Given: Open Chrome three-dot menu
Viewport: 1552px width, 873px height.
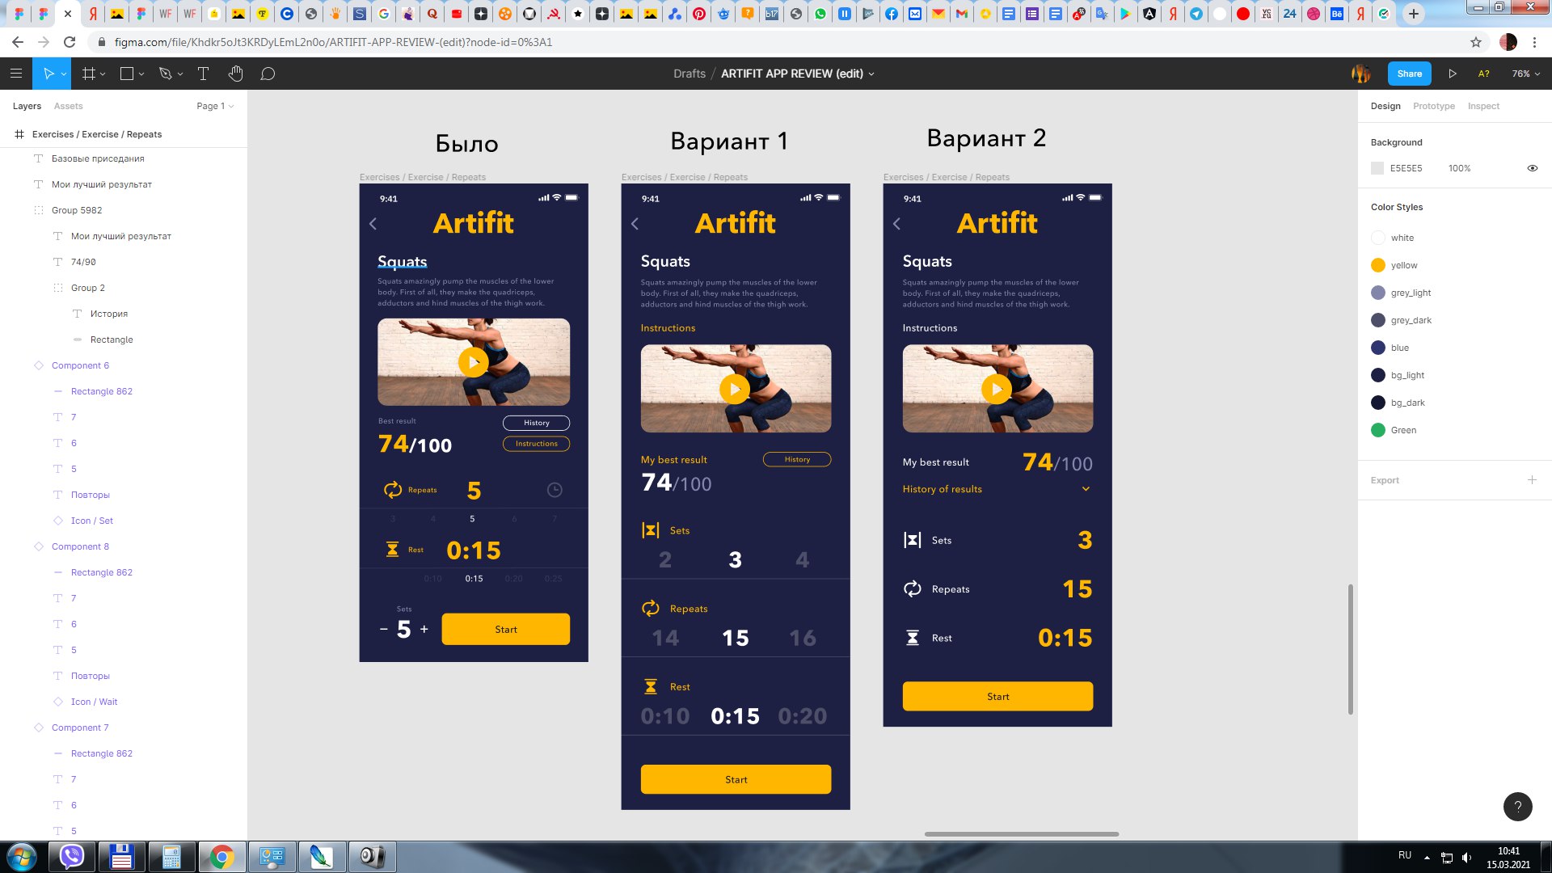Looking at the screenshot, I should point(1534,42).
